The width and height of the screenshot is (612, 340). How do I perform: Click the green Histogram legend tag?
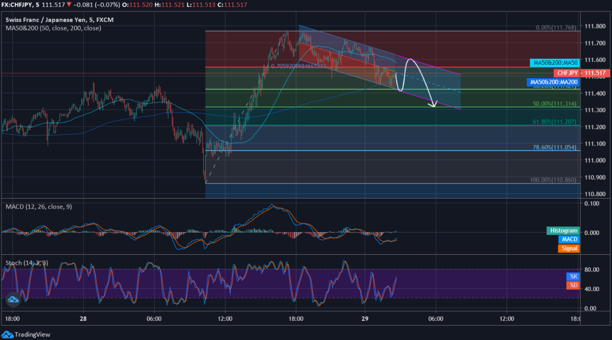(563, 230)
